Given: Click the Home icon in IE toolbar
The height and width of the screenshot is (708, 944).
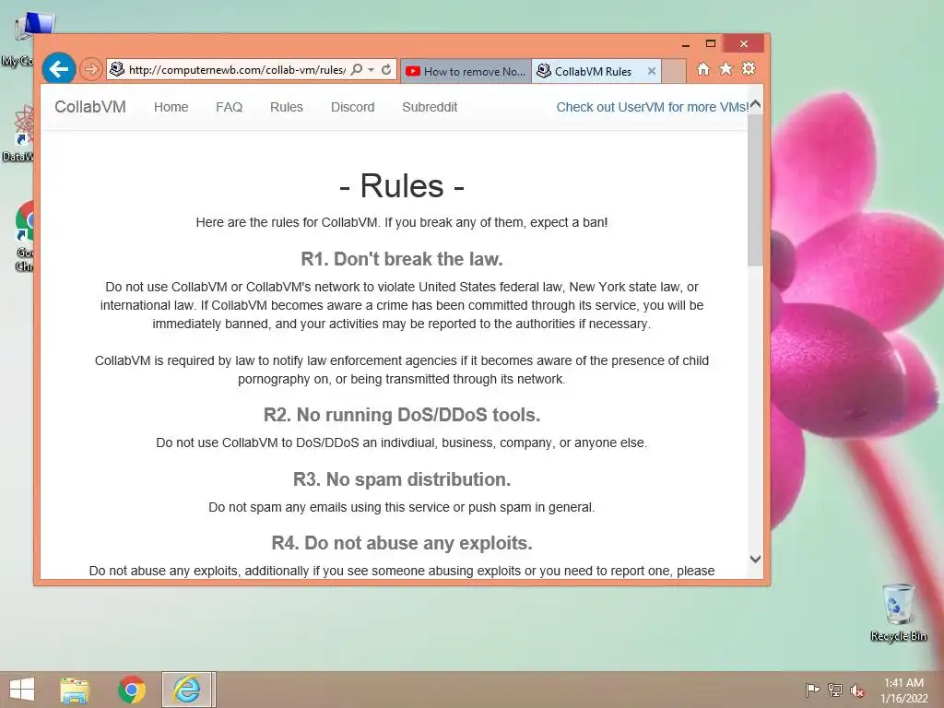Looking at the screenshot, I should 703,68.
